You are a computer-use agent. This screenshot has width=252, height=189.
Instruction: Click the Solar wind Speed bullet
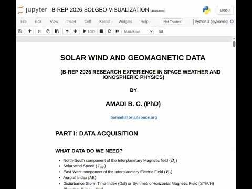pyautogui.click(x=85, y=166)
